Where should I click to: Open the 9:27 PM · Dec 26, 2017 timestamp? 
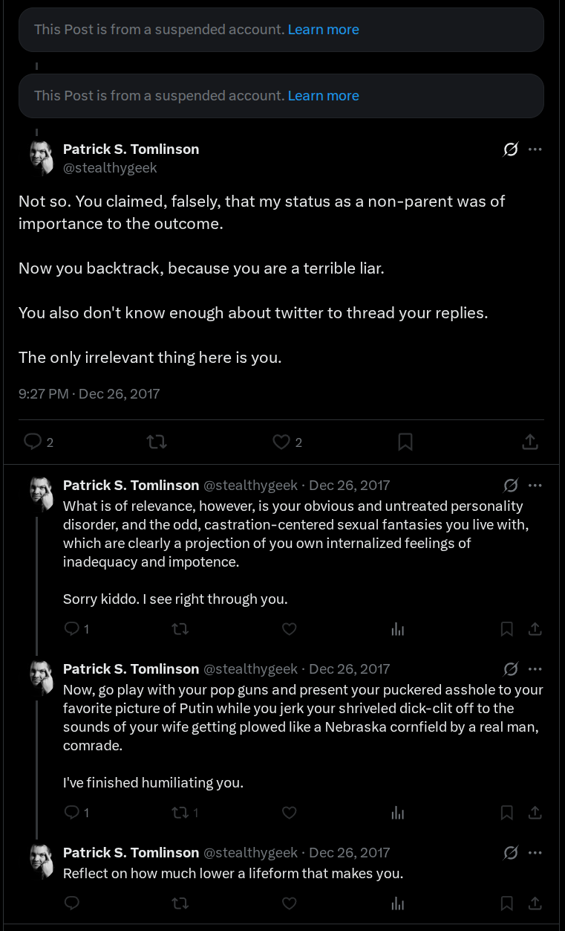(x=89, y=394)
